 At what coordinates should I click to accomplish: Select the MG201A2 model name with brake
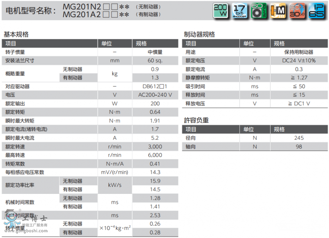click(x=82, y=15)
